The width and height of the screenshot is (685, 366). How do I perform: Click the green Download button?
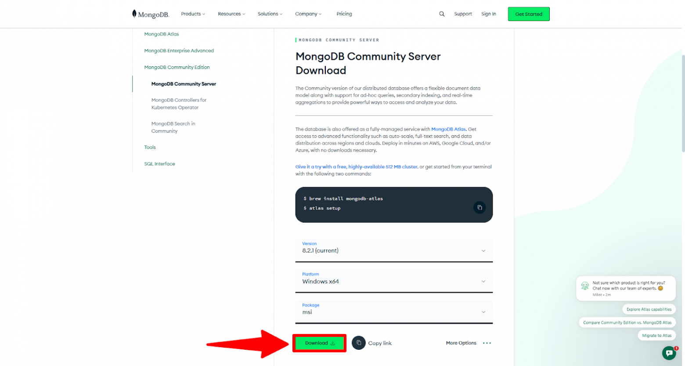click(x=319, y=343)
